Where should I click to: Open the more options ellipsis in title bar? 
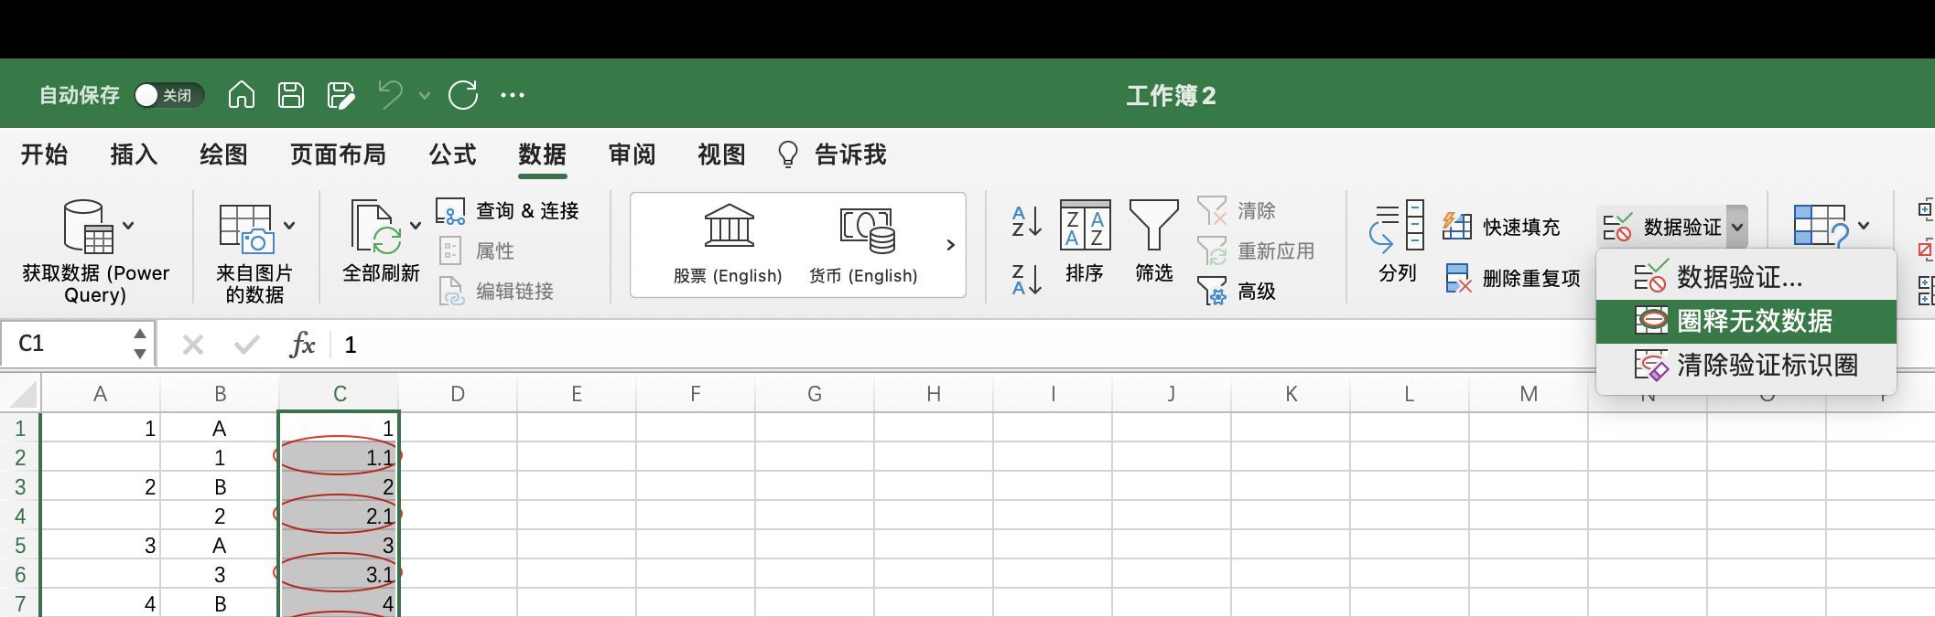pyautogui.click(x=513, y=95)
